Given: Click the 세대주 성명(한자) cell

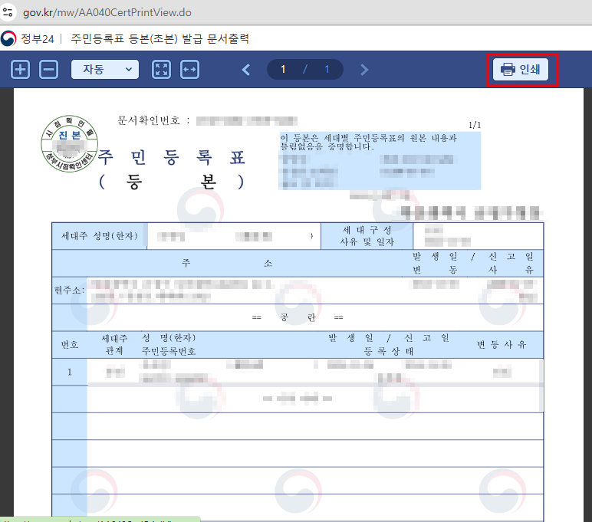Looking at the screenshot, I should pyautogui.click(x=99, y=236).
